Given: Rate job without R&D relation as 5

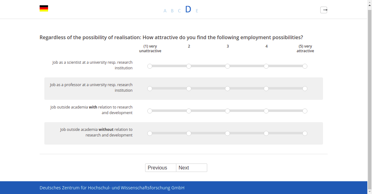Looking at the screenshot, I should [x=305, y=133].
